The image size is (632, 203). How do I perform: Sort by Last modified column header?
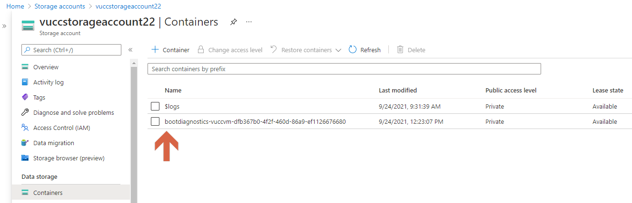pos(398,90)
